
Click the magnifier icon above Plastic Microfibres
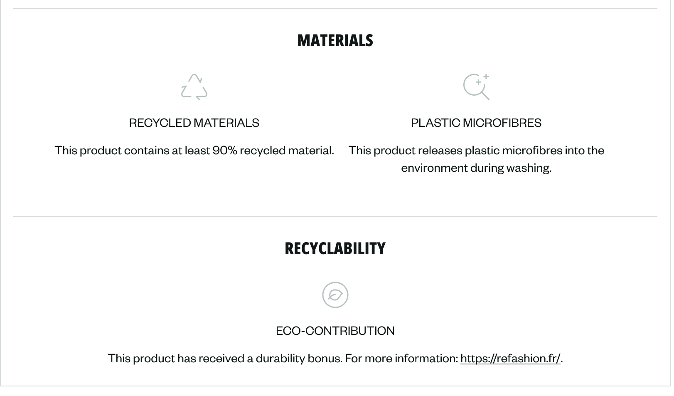[476, 87]
